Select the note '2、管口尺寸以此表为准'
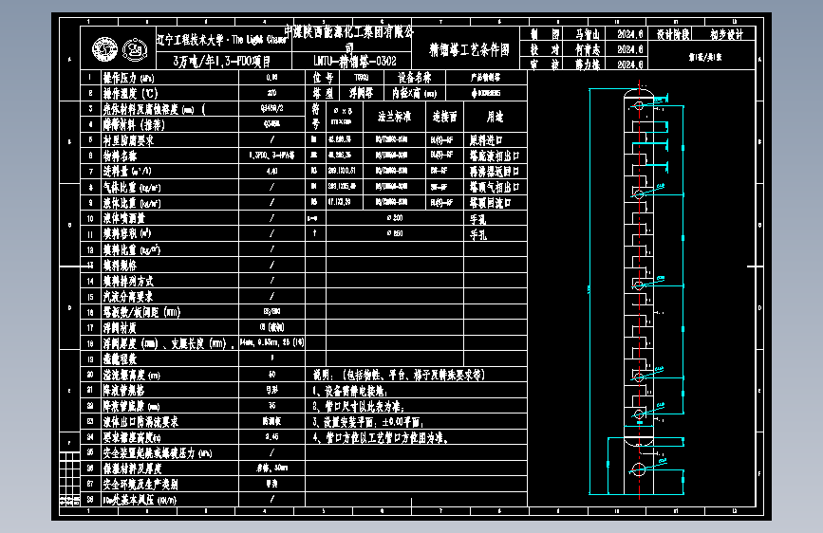Viewport: 823px width, 533px height. point(359,406)
